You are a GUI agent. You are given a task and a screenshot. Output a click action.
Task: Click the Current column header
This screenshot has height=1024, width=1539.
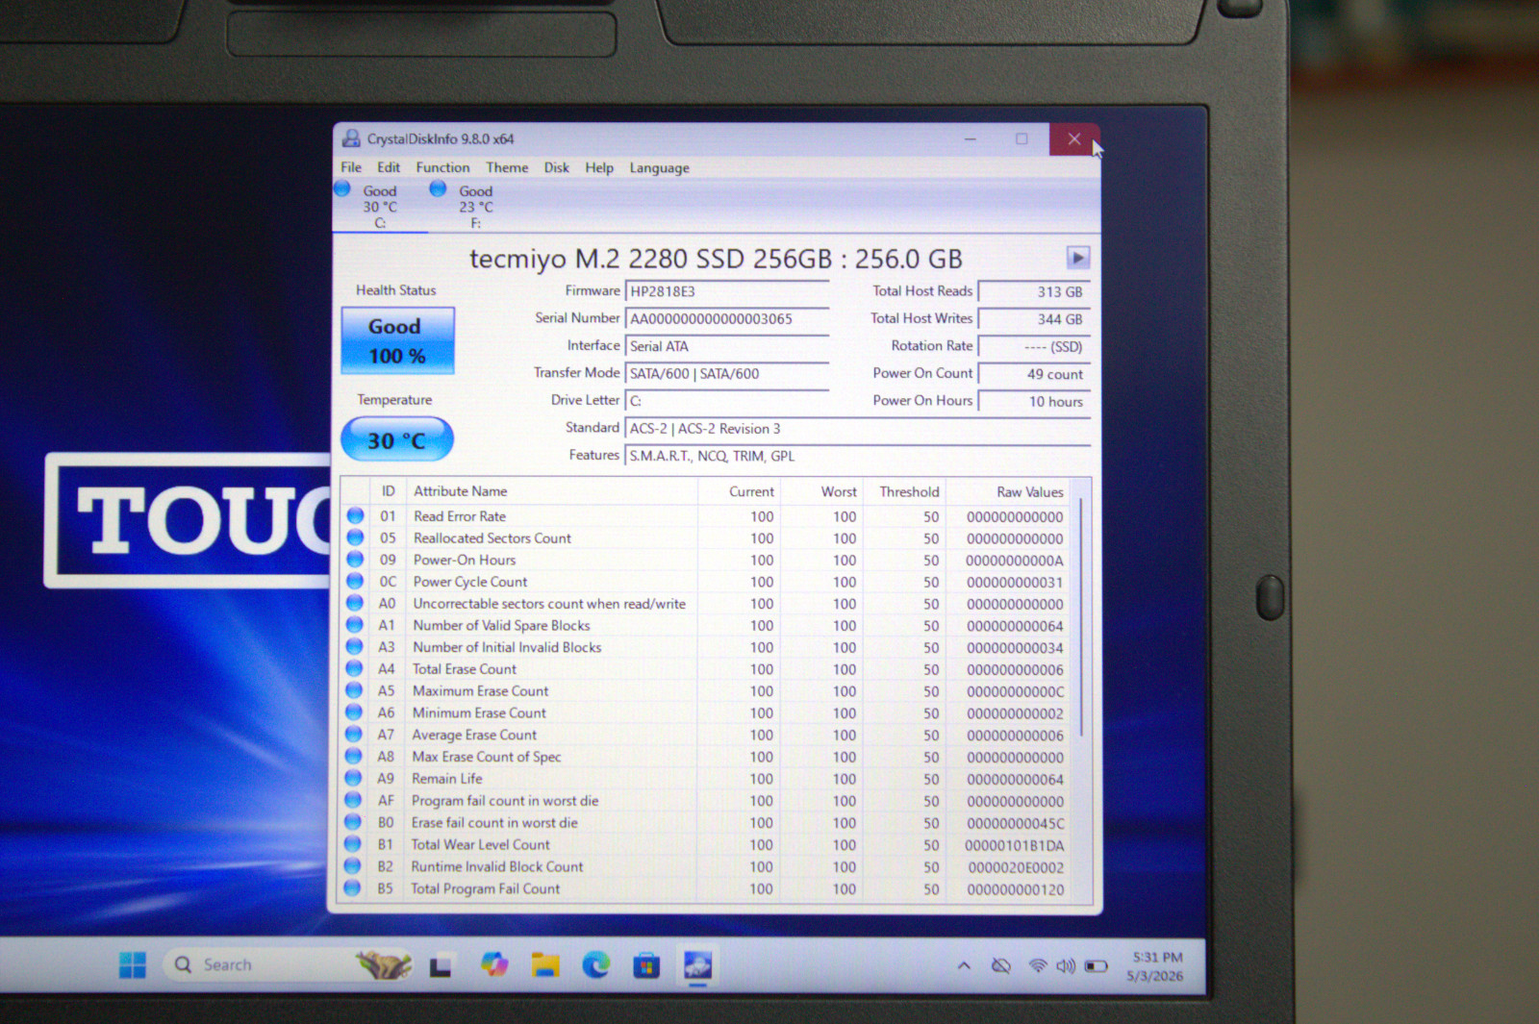(x=738, y=491)
